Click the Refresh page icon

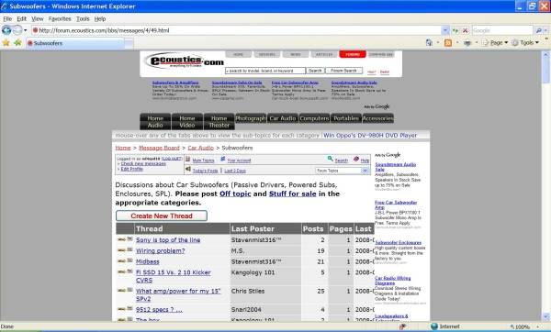(455, 30)
